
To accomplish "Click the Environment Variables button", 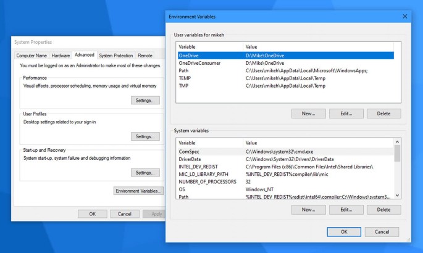I will click(139, 191).
